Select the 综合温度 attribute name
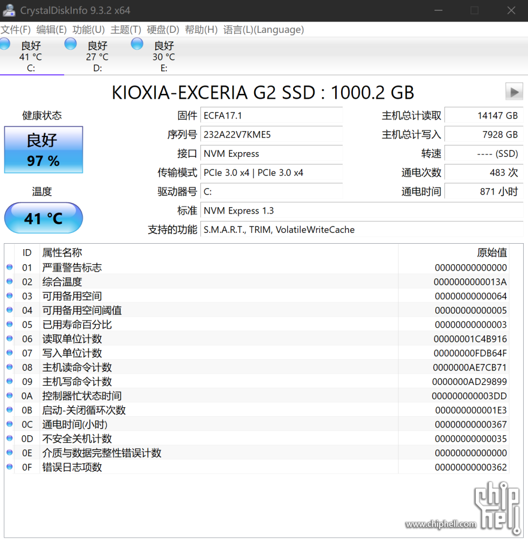This screenshot has width=528, height=543. [62, 281]
